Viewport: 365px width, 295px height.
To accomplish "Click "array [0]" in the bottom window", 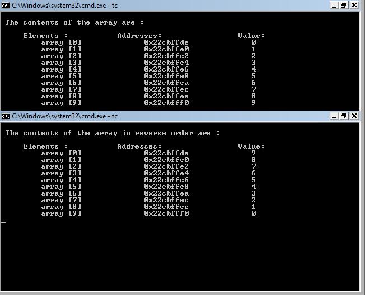I will 61,153.
